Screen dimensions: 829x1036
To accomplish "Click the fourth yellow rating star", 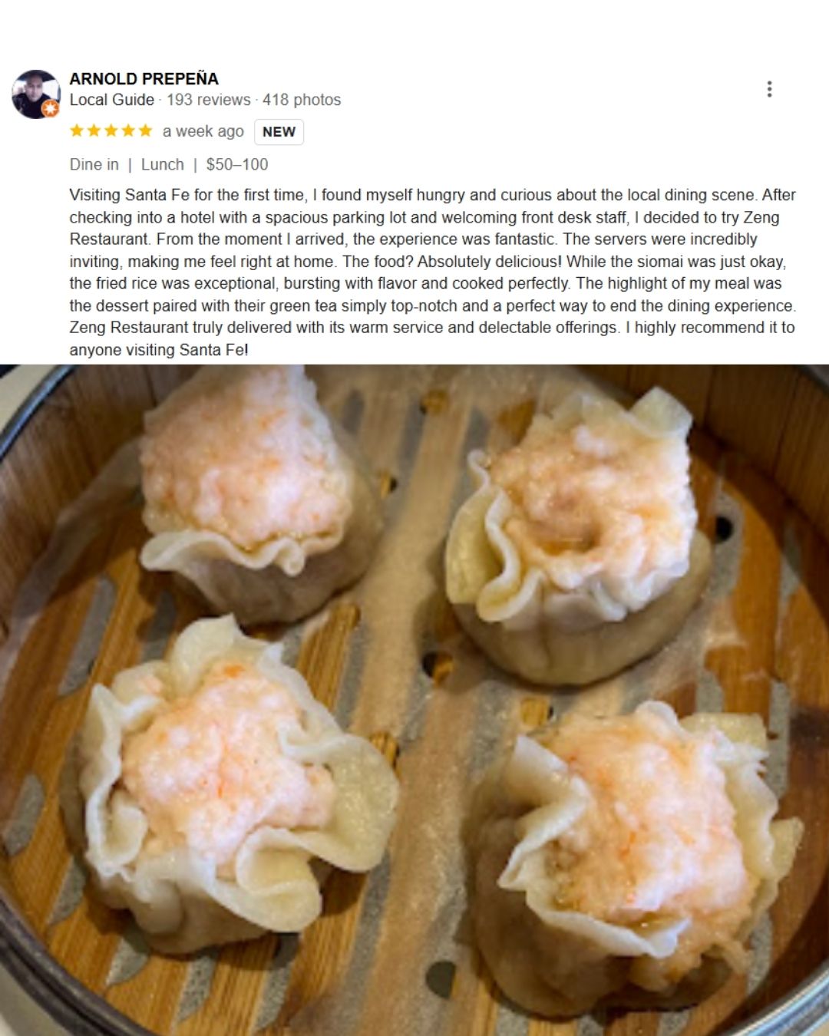I will (128, 130).
